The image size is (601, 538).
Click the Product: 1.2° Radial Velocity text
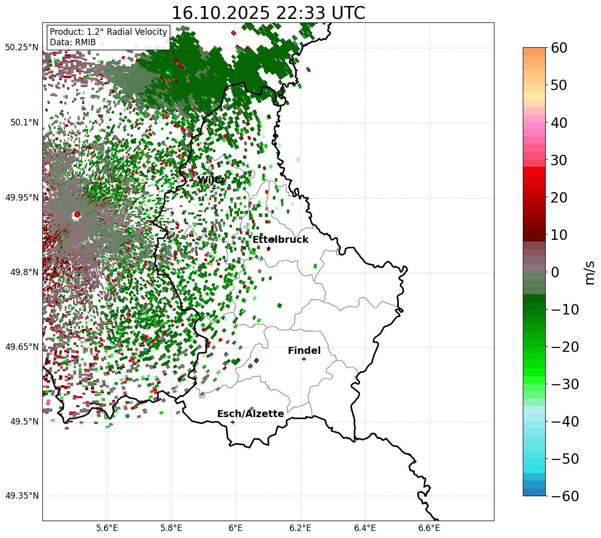pyautogui.click(x=109, y=32)
